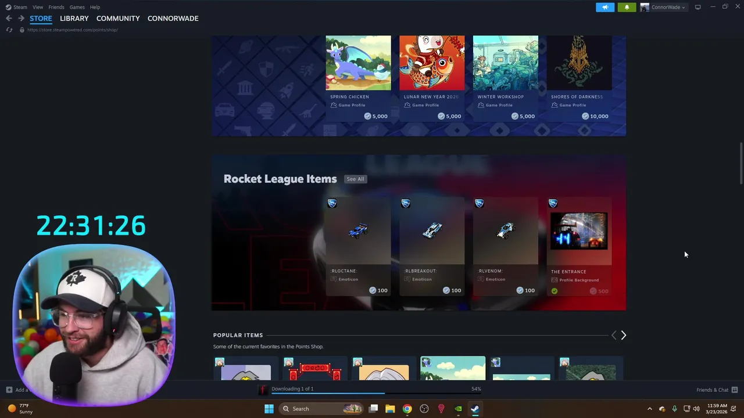Screen dimensions: 744x418
Task: Go back with the left arrow
Action: pyautogui.click(x=9, y=18)
